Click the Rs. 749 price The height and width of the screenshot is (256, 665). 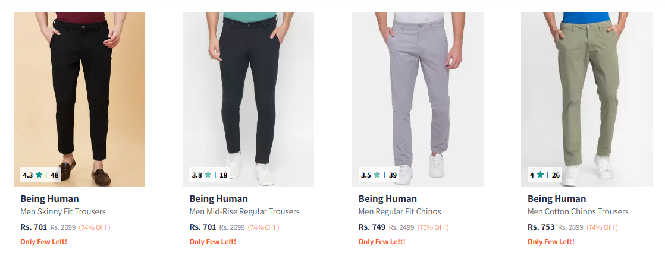coord(372,227)
